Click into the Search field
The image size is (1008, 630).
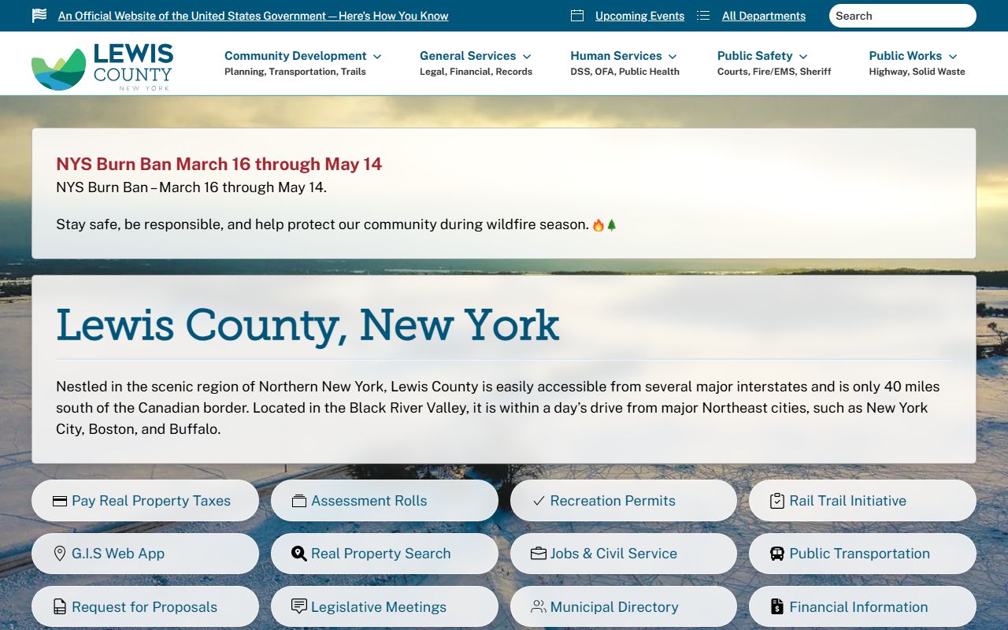tap(902, 16)
